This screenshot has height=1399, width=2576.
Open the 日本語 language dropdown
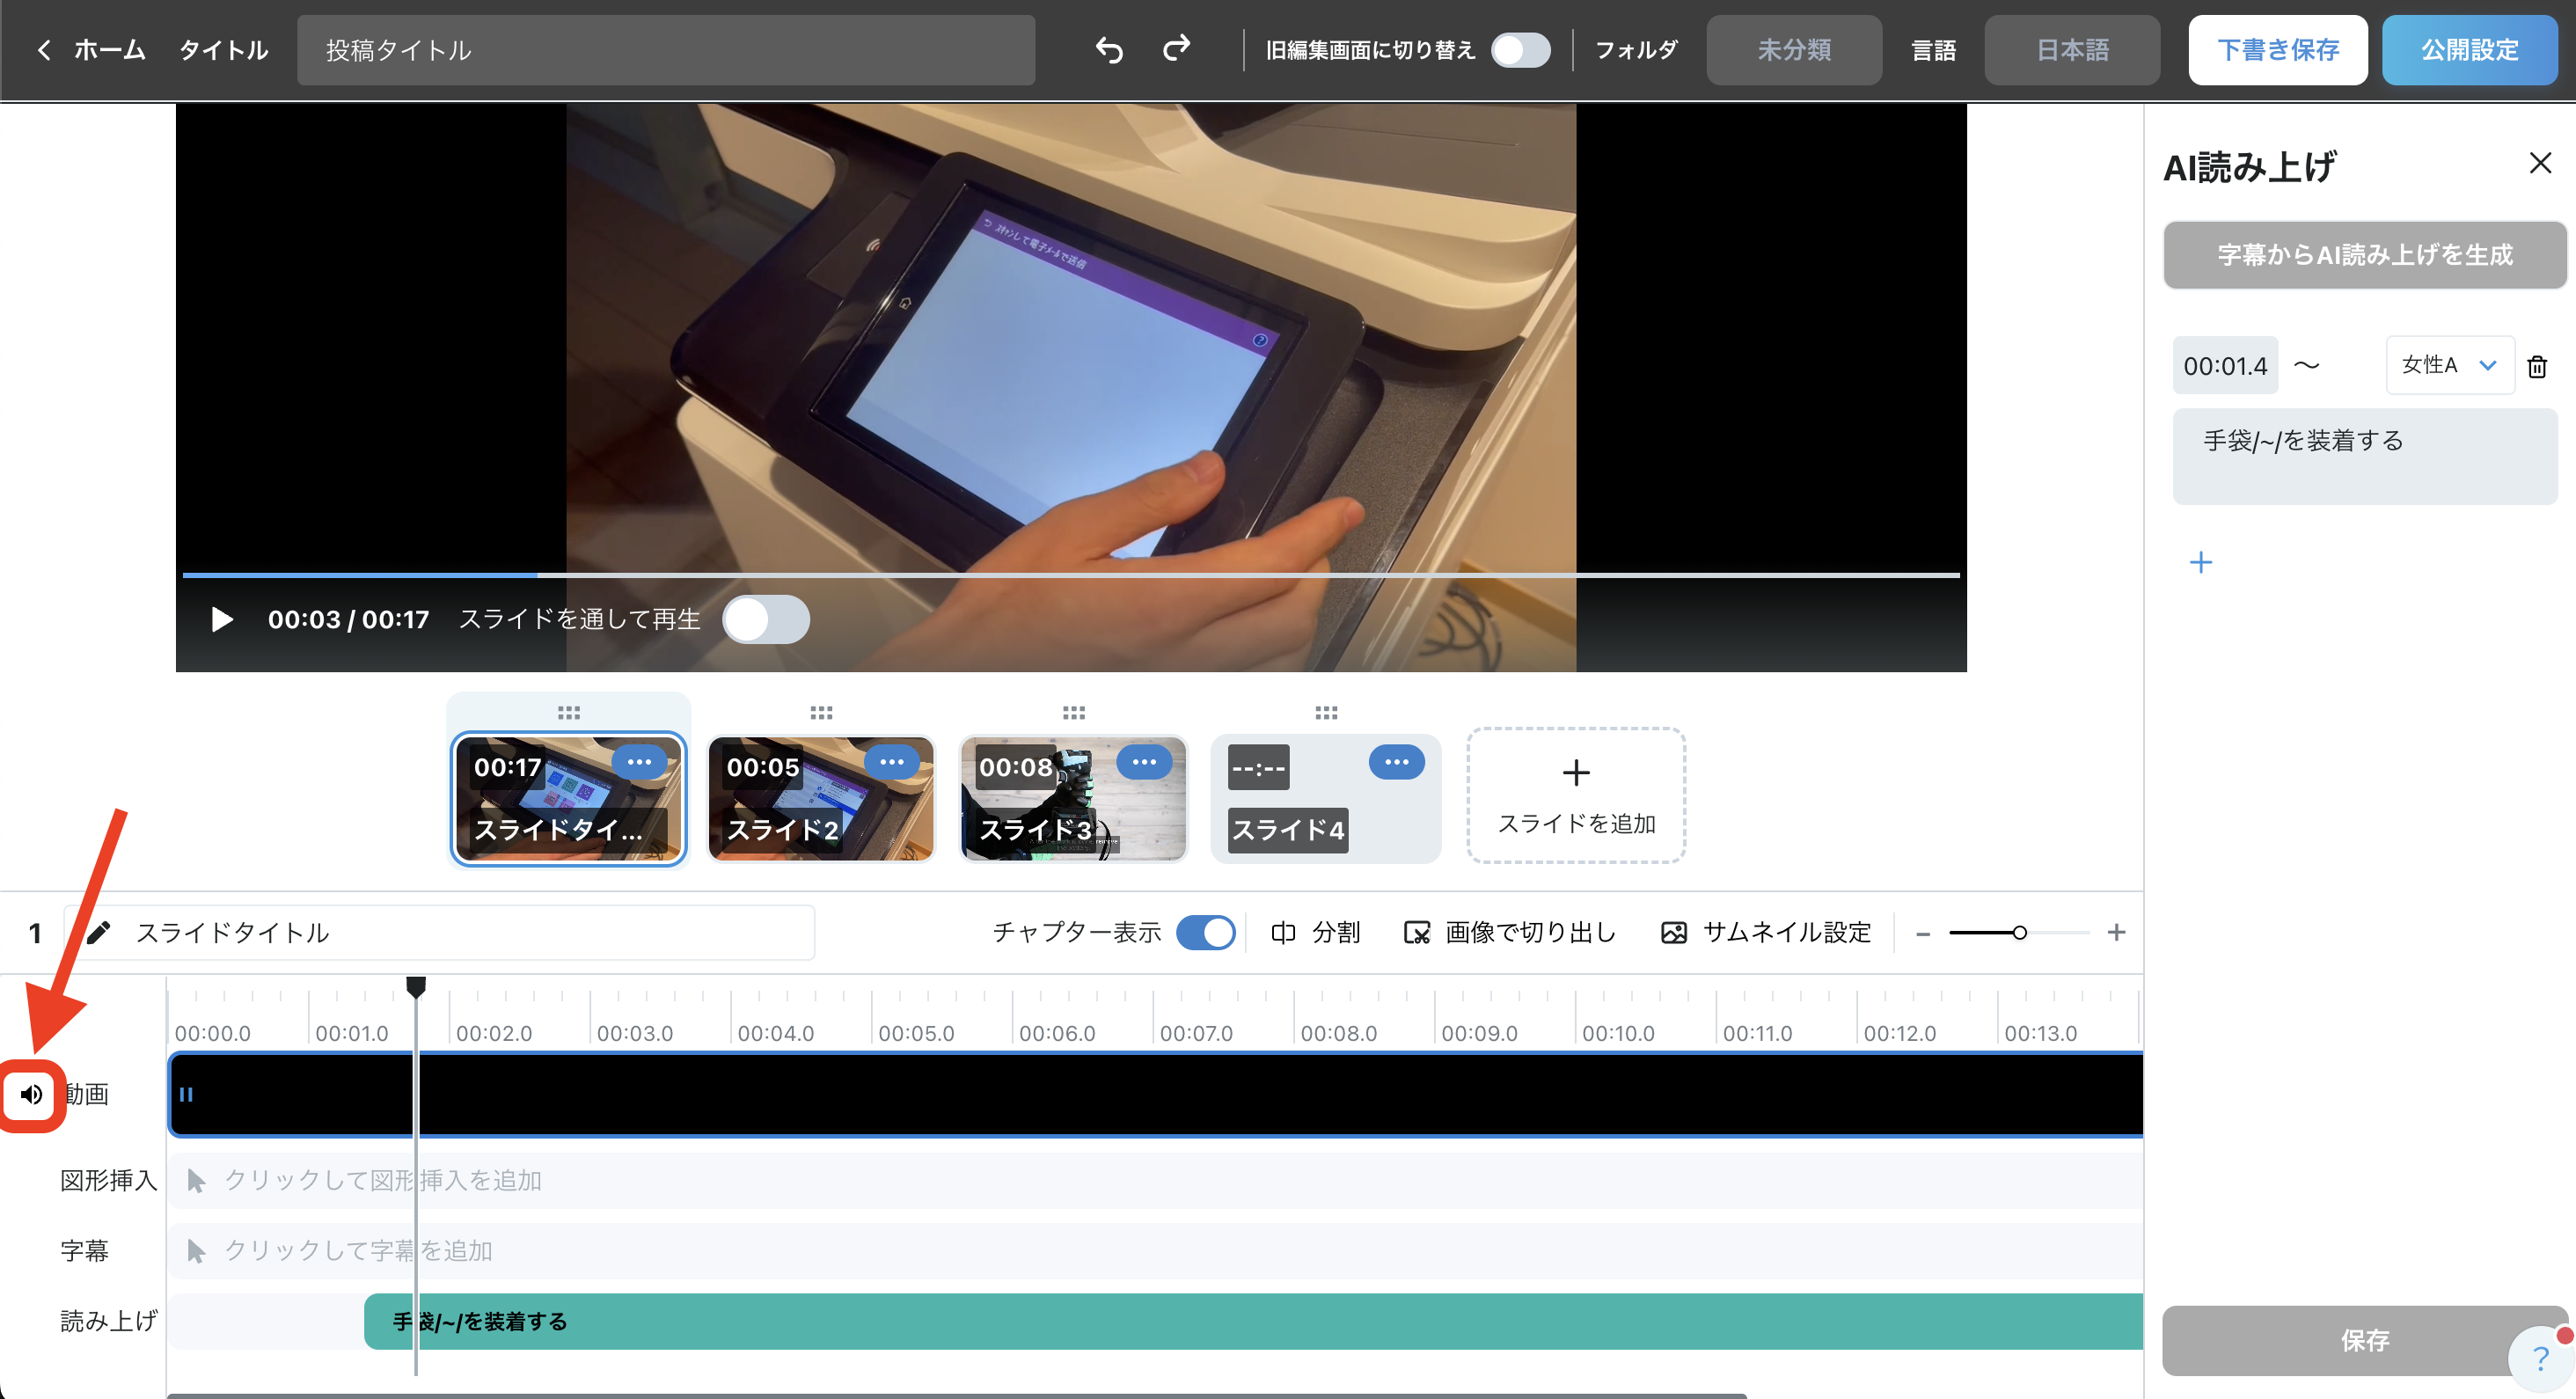pyautogui.click(x=2071, y=50)
